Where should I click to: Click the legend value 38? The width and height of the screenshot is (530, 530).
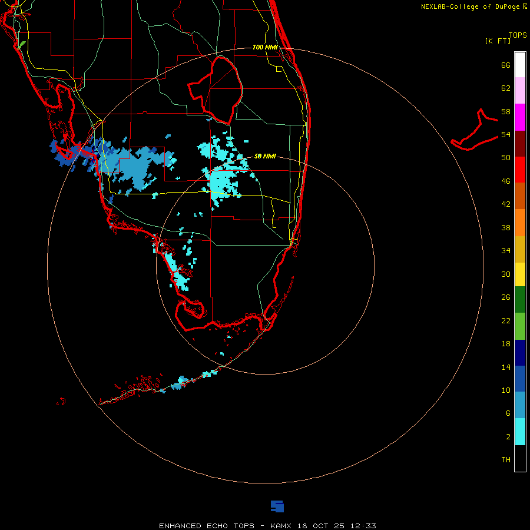506,227
